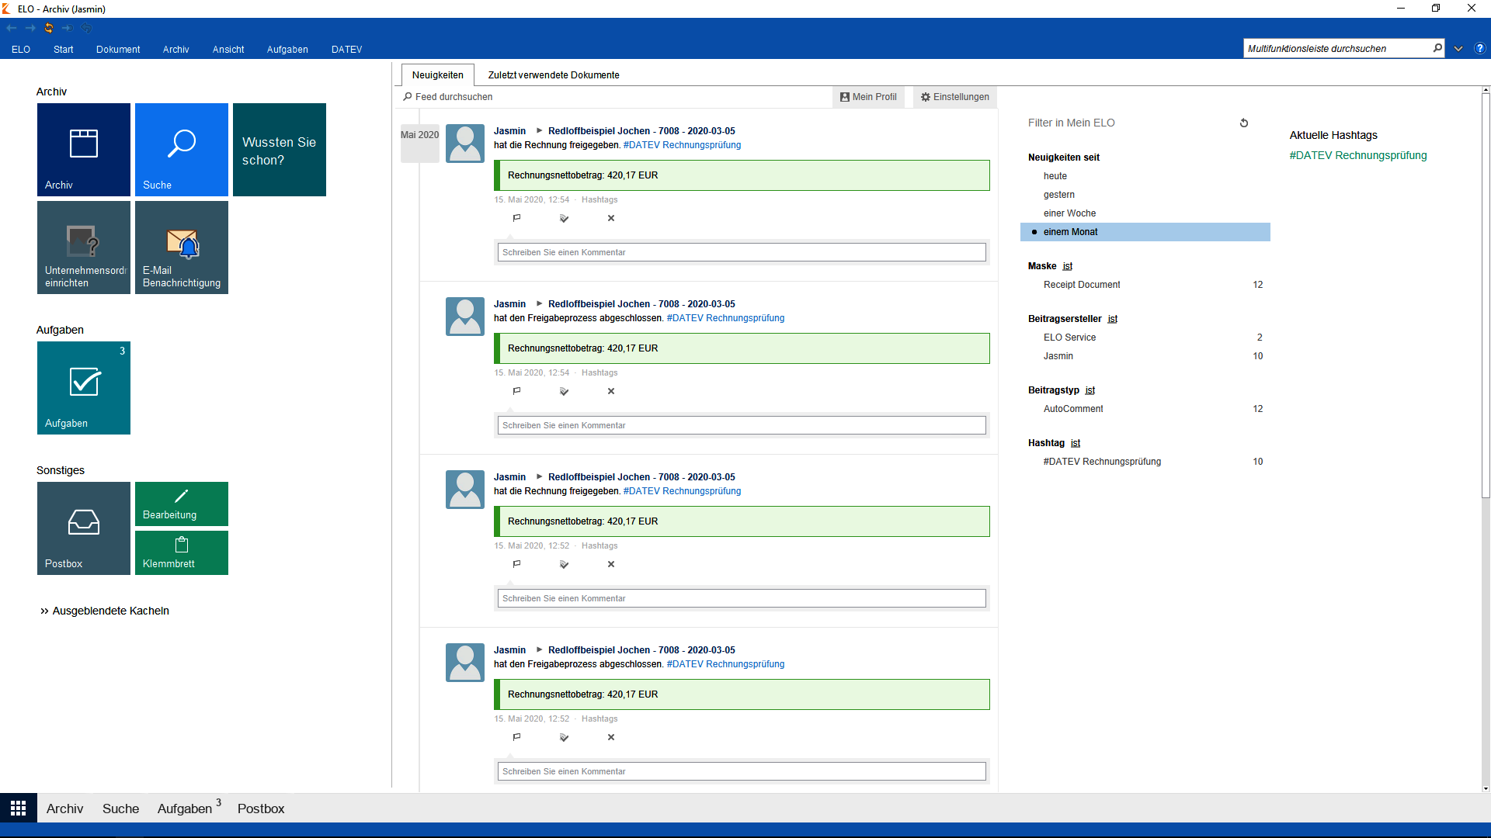Viewport: 1491px width, 838px height.
Task: Select the 'einem Monat' news filter
Action: [x=1145, y=232]
